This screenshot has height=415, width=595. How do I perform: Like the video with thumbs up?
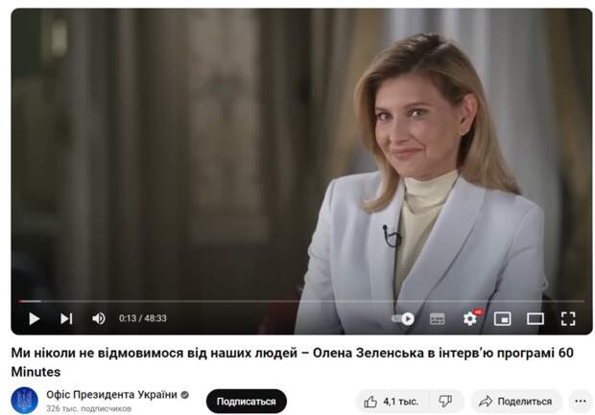[x=392, y=402]
